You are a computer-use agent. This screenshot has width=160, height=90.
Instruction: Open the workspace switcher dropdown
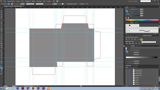tap(133, 1)
